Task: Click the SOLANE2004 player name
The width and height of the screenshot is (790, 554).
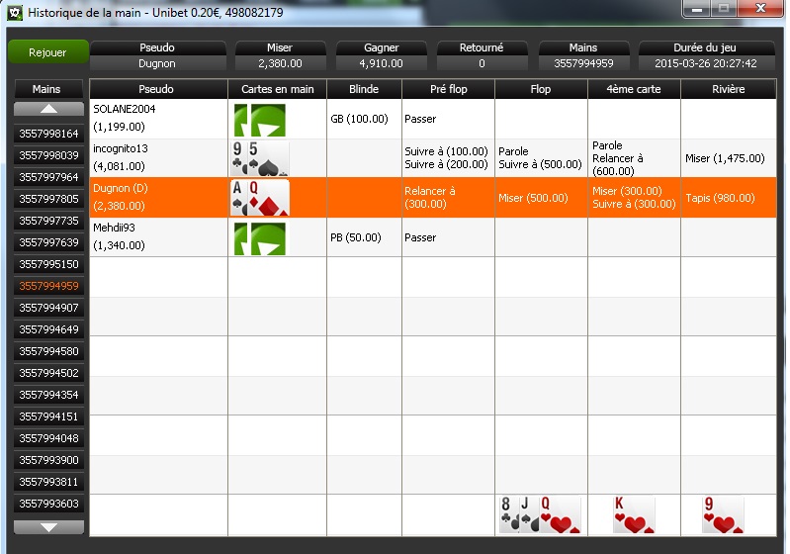Action: [x=125, y=109]
